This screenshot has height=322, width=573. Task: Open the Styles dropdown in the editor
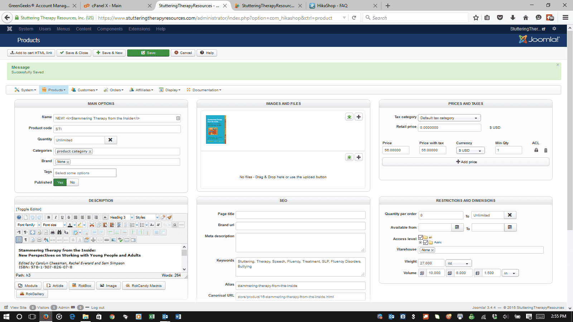[146, 217]
